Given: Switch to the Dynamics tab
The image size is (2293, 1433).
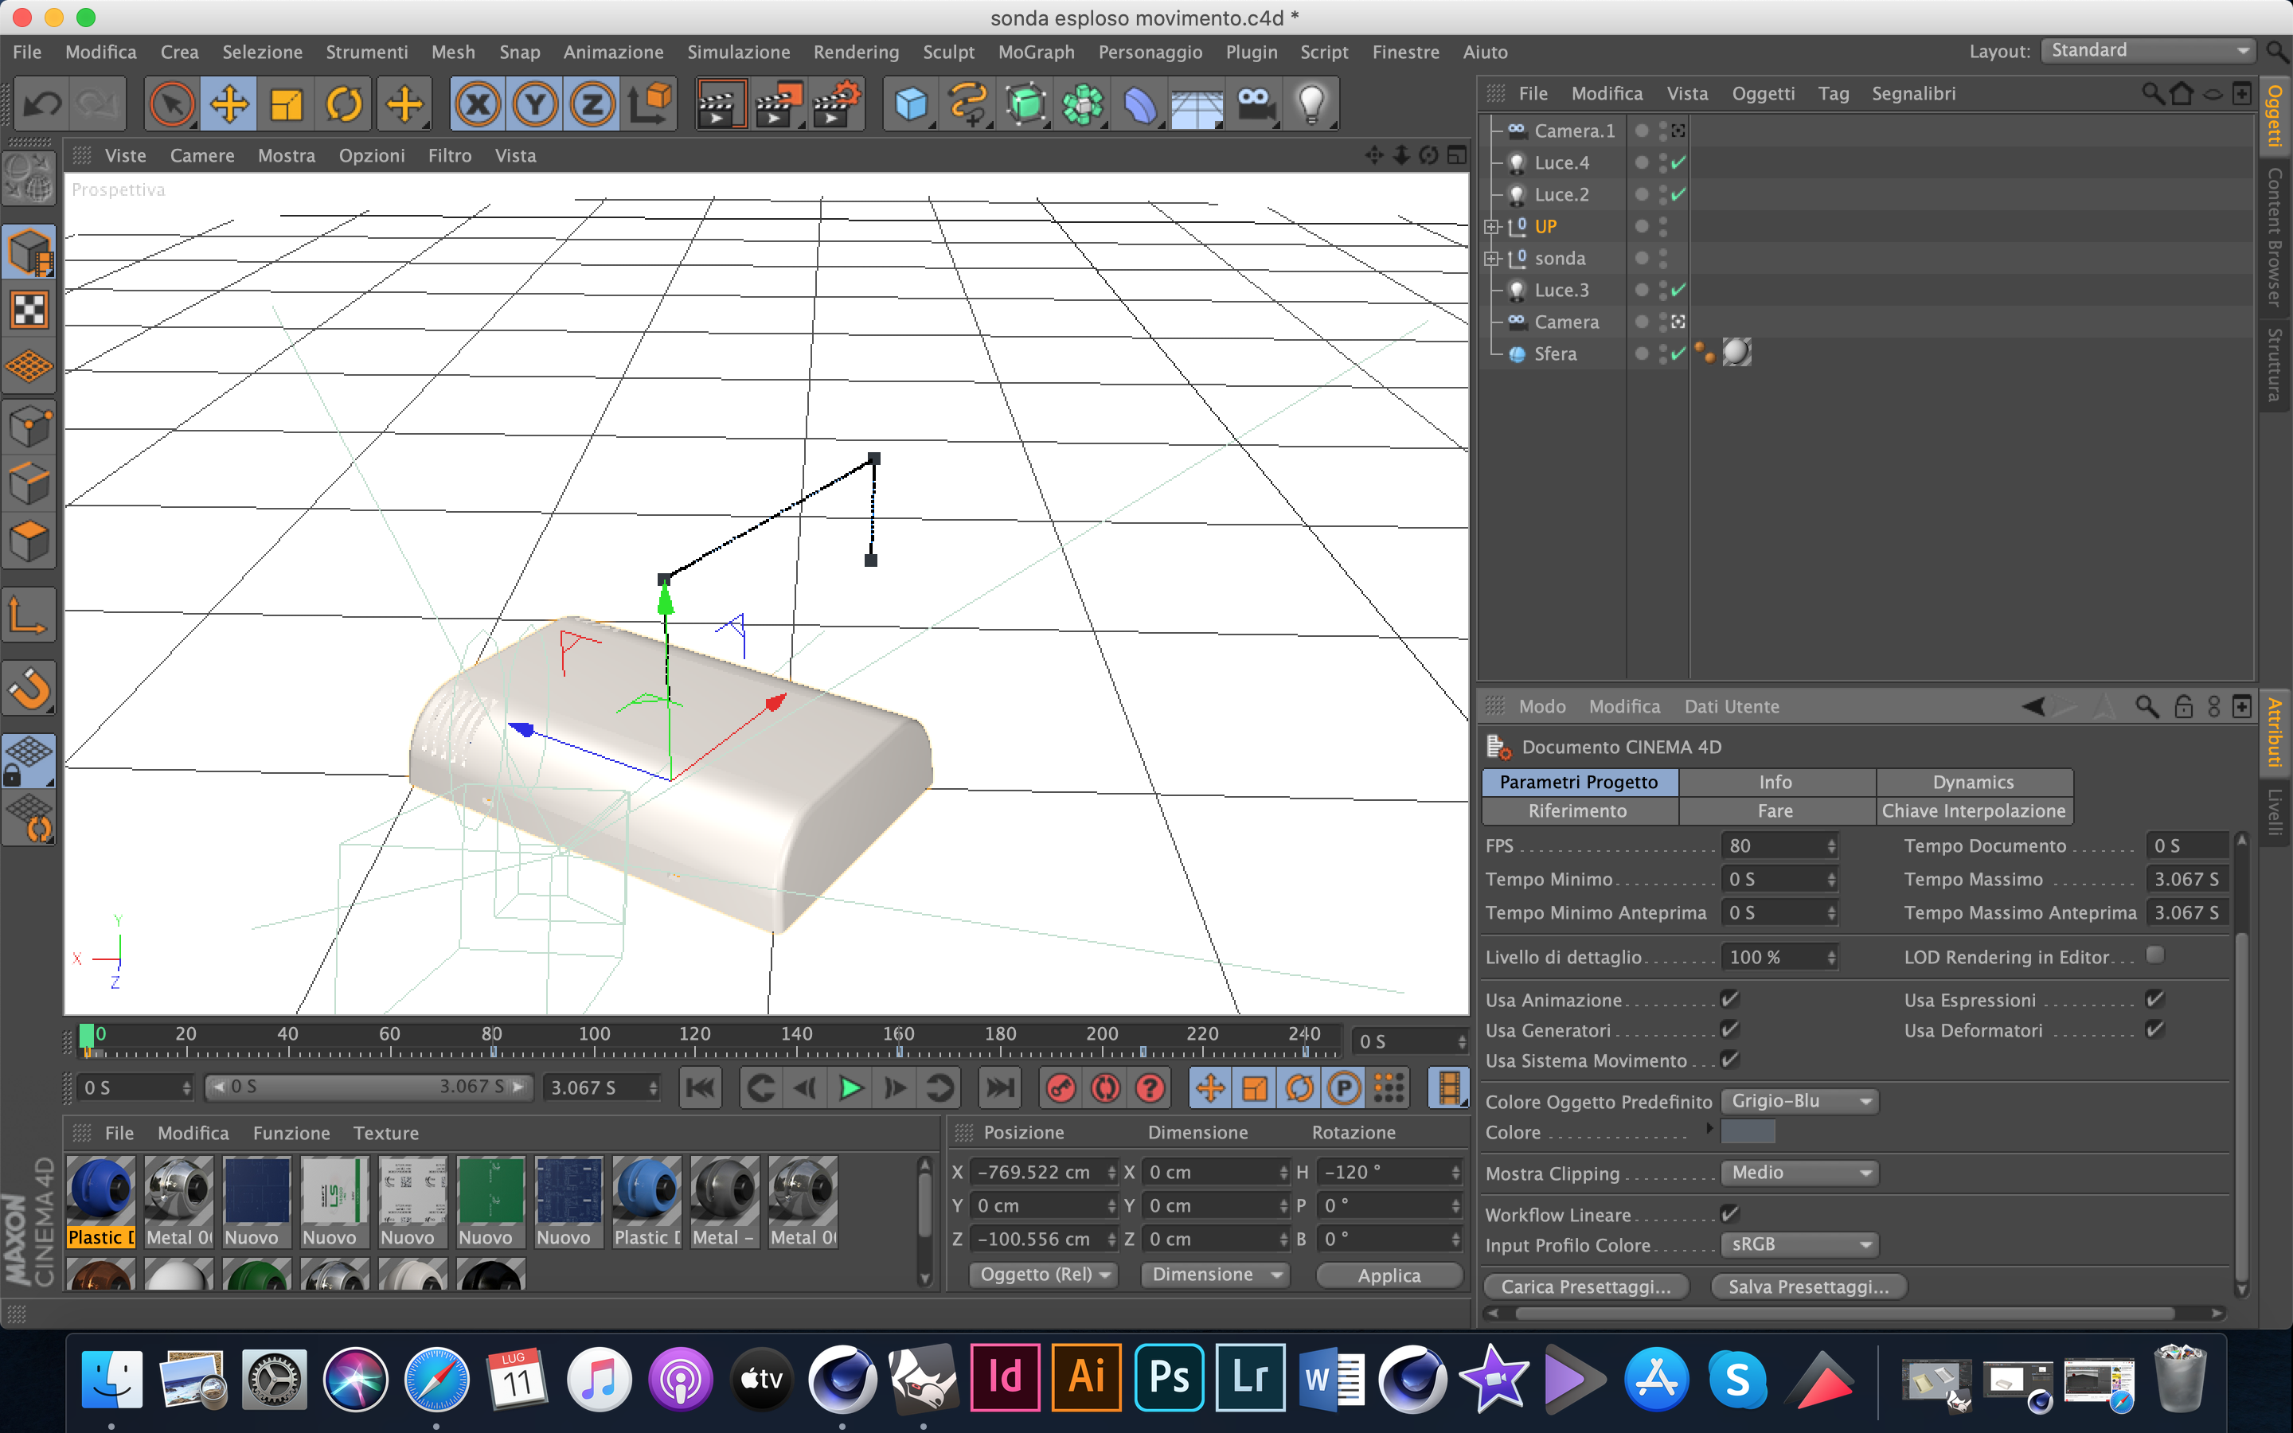Looking at the screenshot, I should (x=1973, y=782).
